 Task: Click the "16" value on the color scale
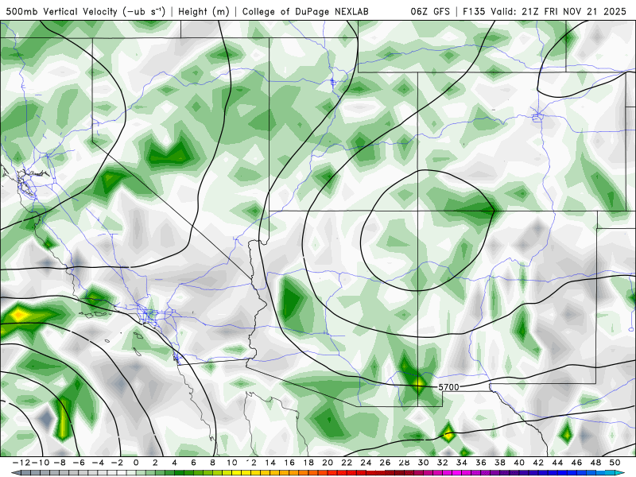(289, 463)
